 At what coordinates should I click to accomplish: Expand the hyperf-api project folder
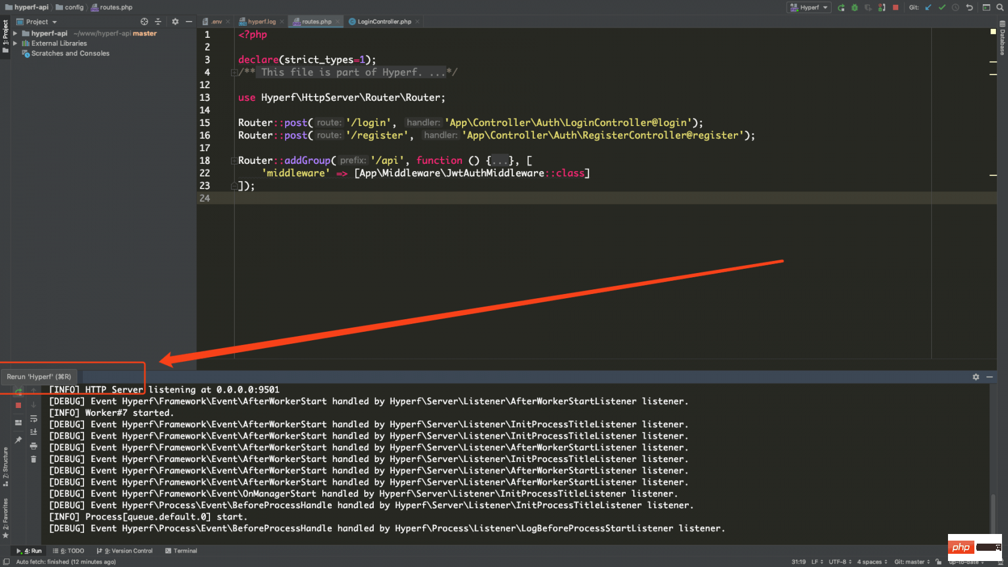(15, 34)
